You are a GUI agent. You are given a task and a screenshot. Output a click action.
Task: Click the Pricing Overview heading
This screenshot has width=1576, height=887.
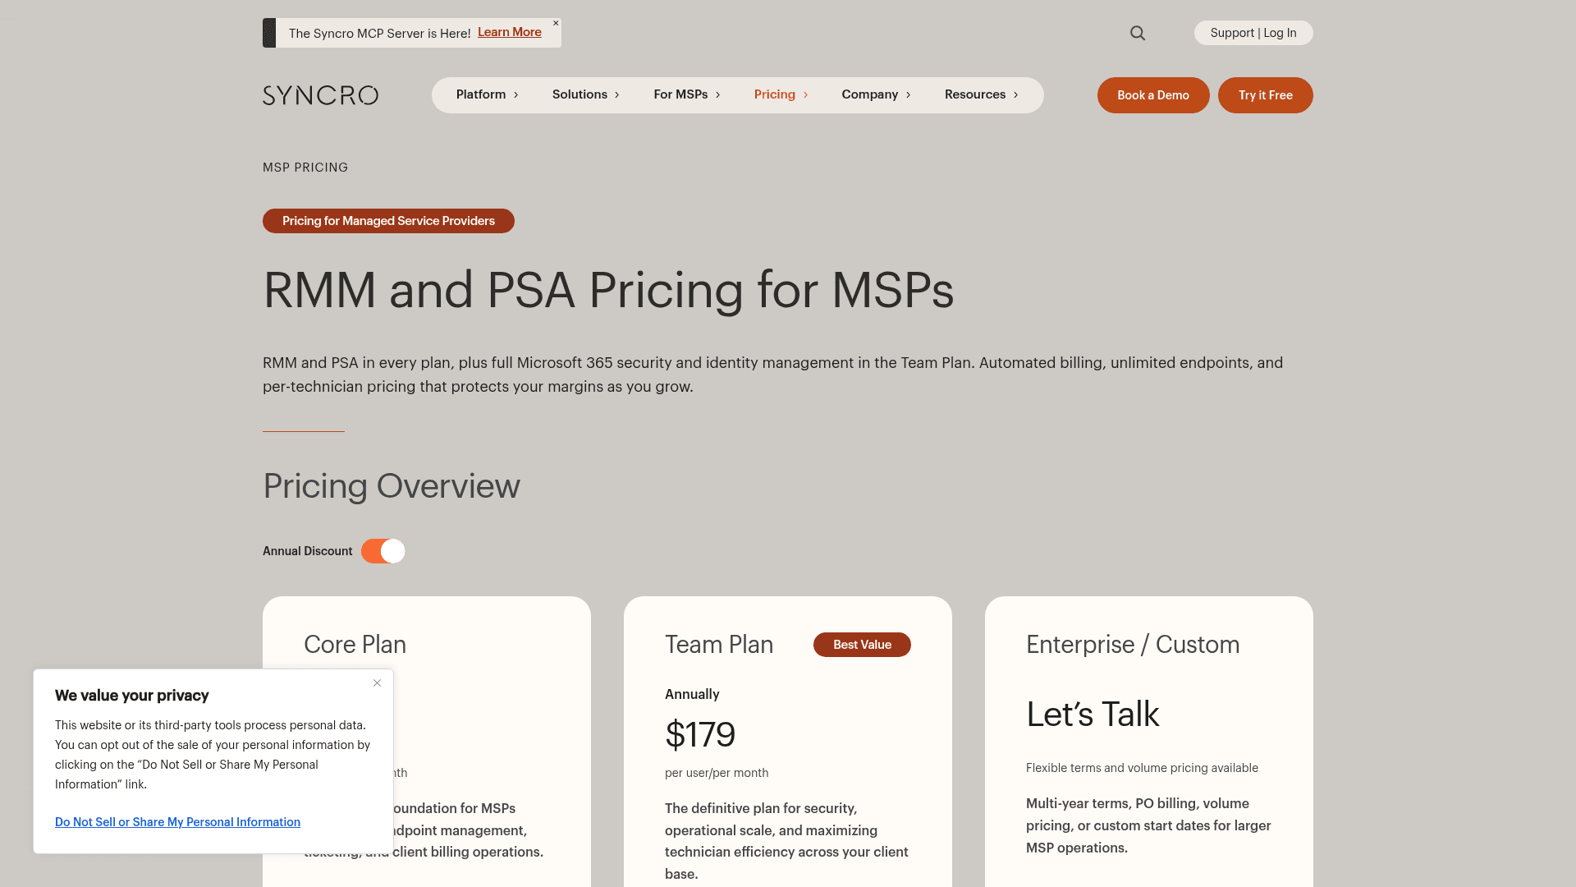(392, 486)
